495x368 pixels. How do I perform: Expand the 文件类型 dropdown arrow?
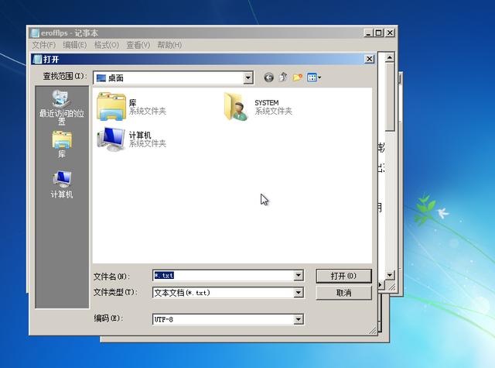pyautogui.click(x=299, y=293)
